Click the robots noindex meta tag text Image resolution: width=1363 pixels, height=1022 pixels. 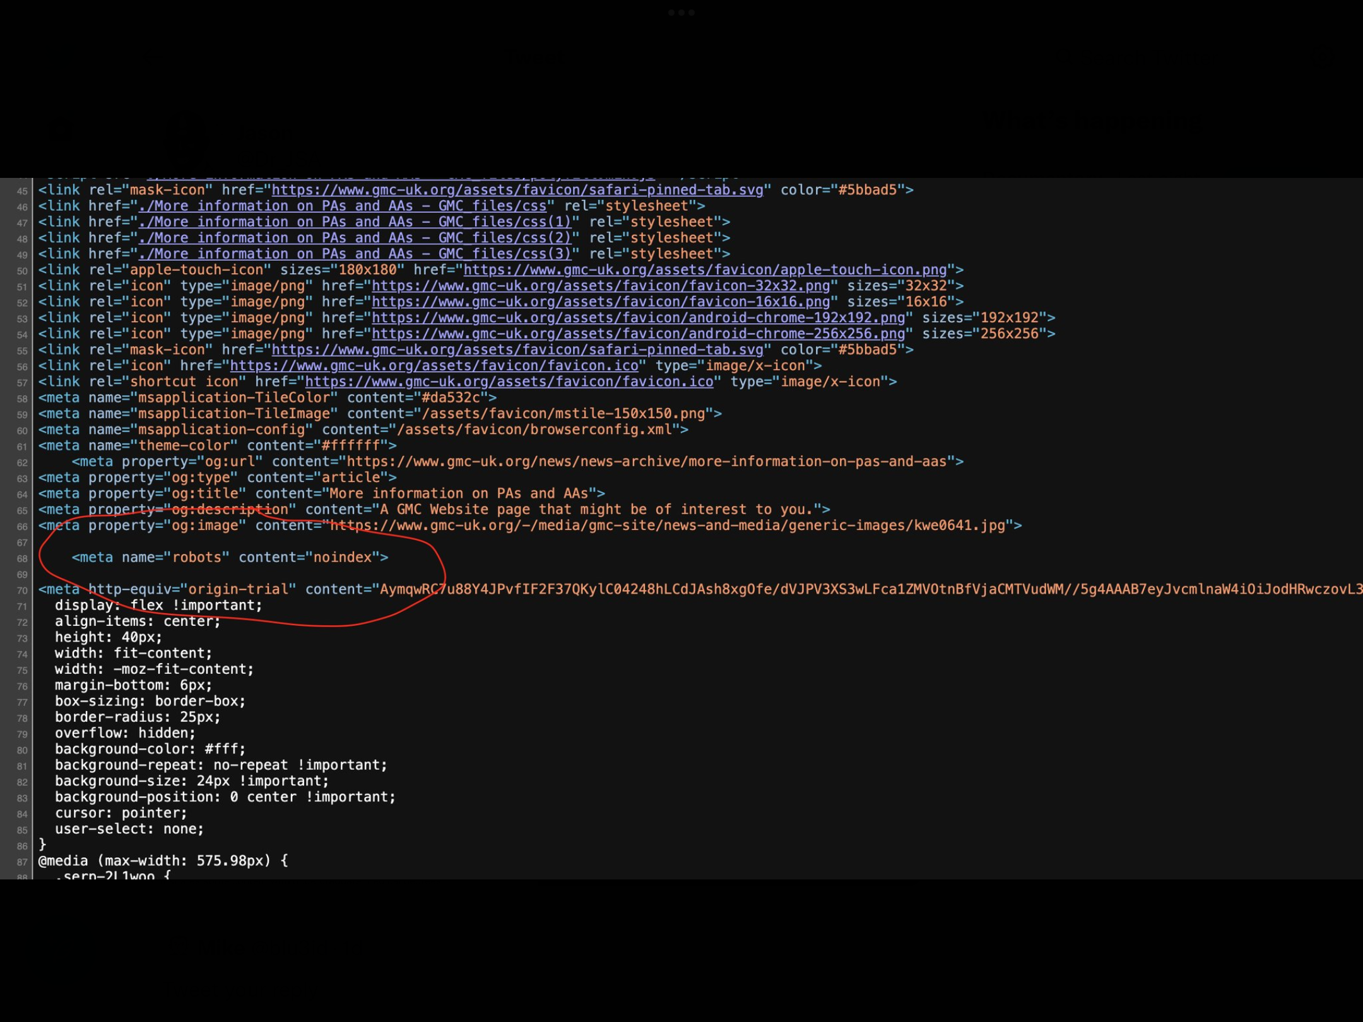[230, 558]
